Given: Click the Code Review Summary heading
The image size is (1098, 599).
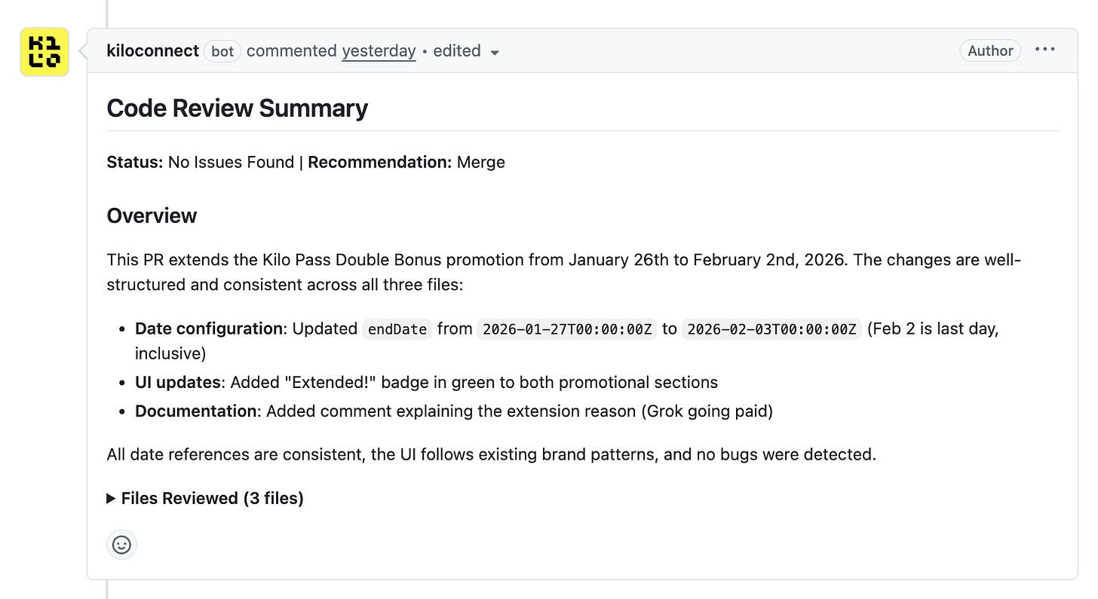Looking at the screenshot, I should tap(237, 108).
